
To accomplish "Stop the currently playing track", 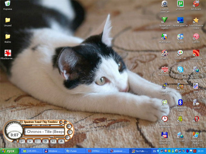I will [45, 141].
